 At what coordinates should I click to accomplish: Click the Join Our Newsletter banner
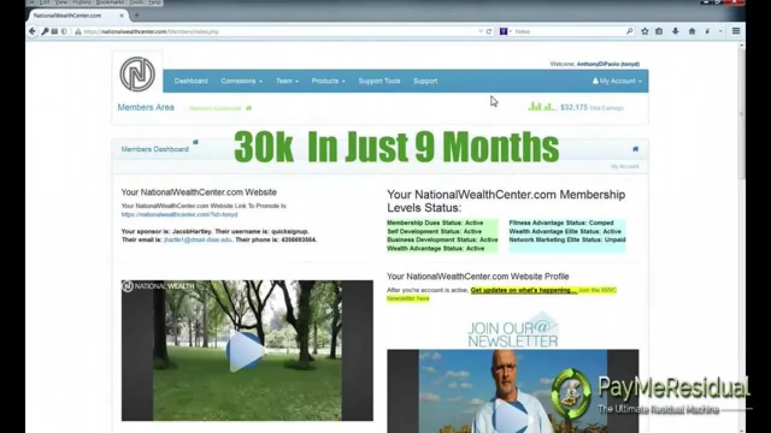513,330
